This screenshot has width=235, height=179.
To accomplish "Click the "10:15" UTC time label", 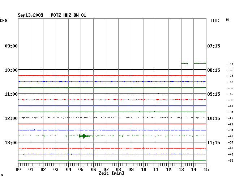I will (214, 118).
